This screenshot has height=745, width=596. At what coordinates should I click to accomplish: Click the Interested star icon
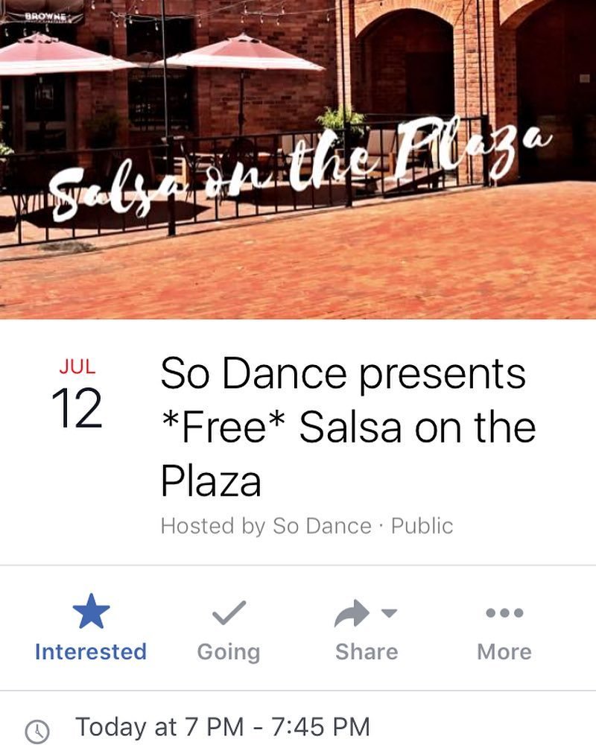(91, 614)
